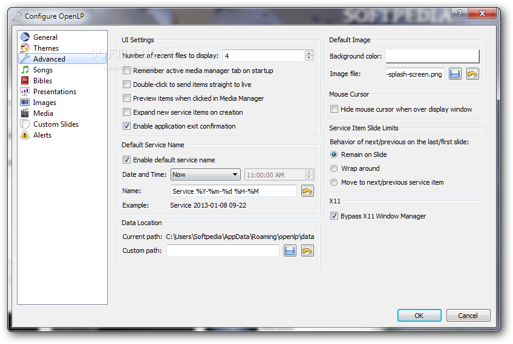Disable application exit confirmation checkbox

pos(126,126)
